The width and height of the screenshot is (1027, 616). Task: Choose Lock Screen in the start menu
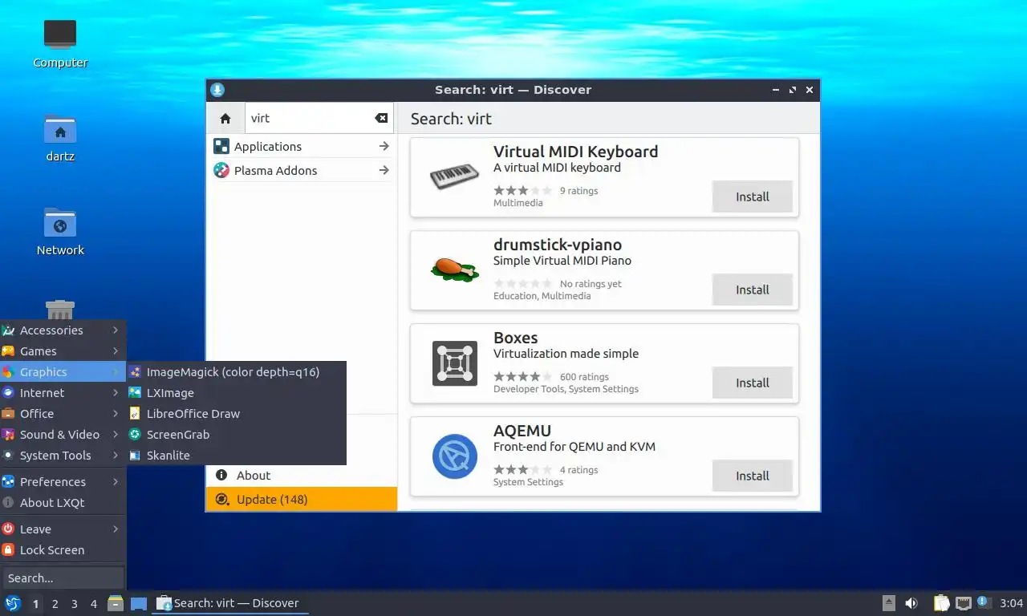(63, 550)
